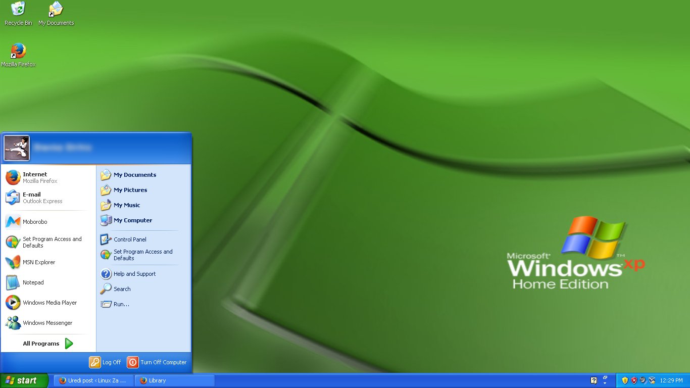Click the taskbar clock showing 12:29 PM
This screenshot has height=388, width=690.
coord(671,380)
